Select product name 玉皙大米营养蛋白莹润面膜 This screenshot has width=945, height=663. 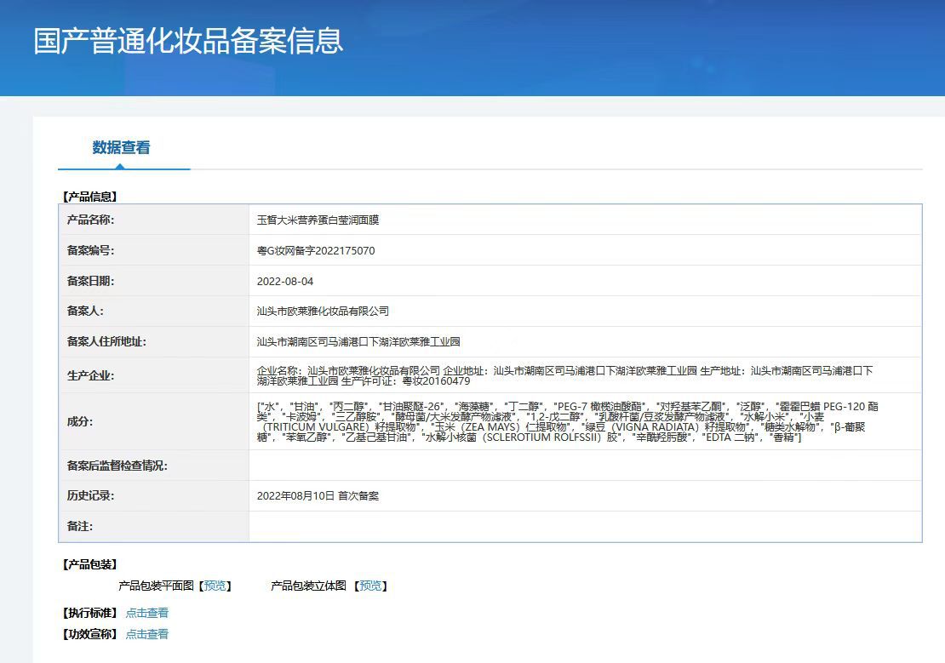pos(318,220)
